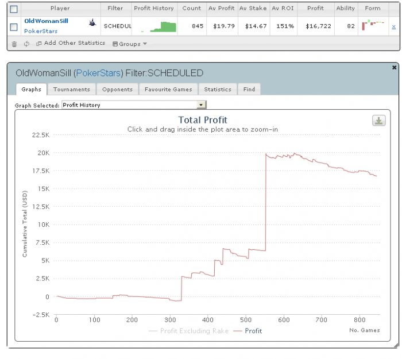Click the $16,722 profit value

coord(318,26)
